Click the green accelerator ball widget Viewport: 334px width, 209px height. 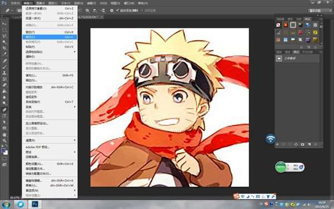click(281, 167)
